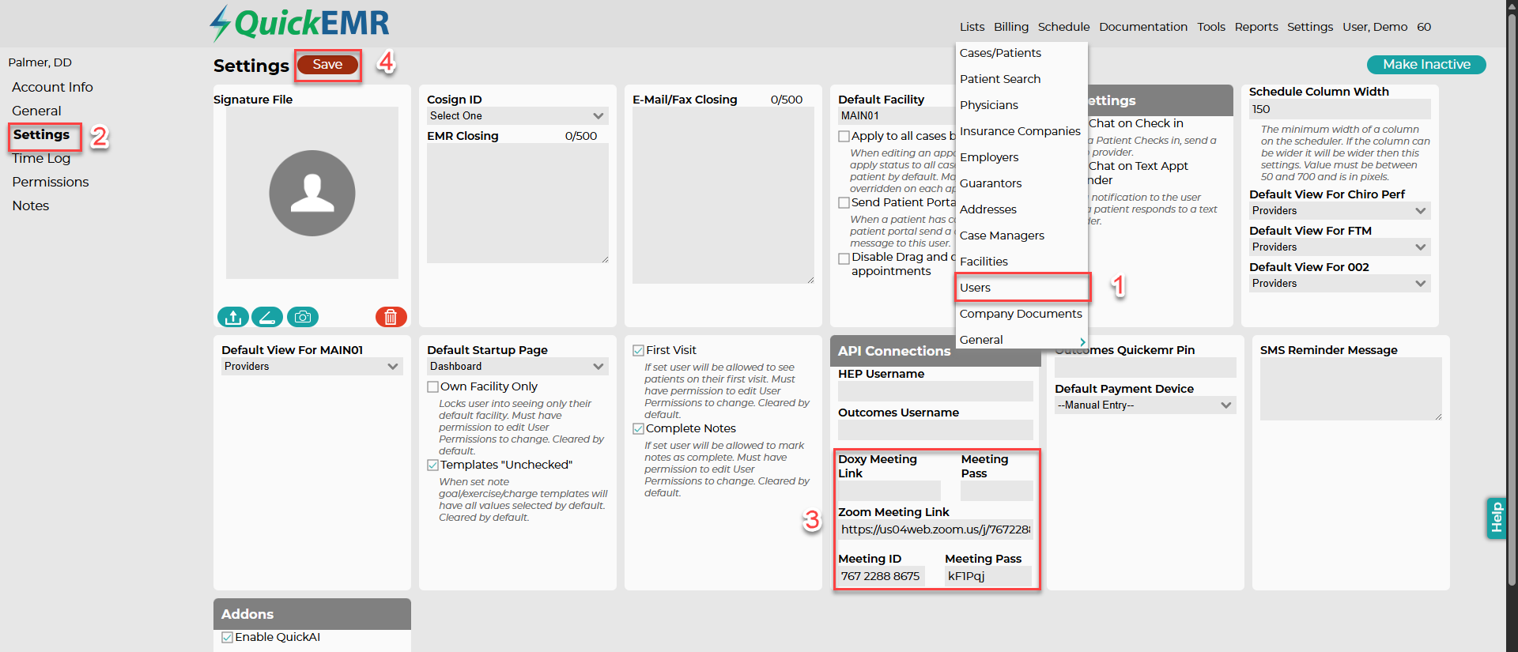Open the Tools menu
This screenshot has height=652, width=1518.
pos(1211,27)
